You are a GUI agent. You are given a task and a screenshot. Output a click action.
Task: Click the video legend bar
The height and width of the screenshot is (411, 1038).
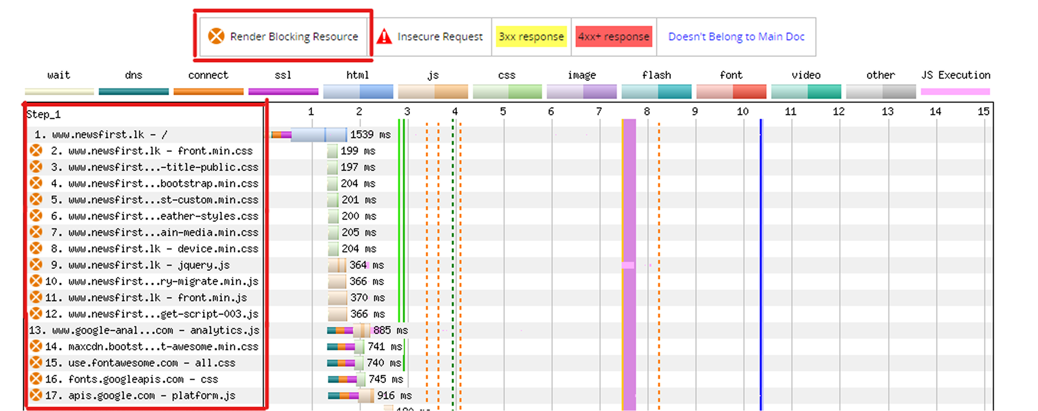806,91
